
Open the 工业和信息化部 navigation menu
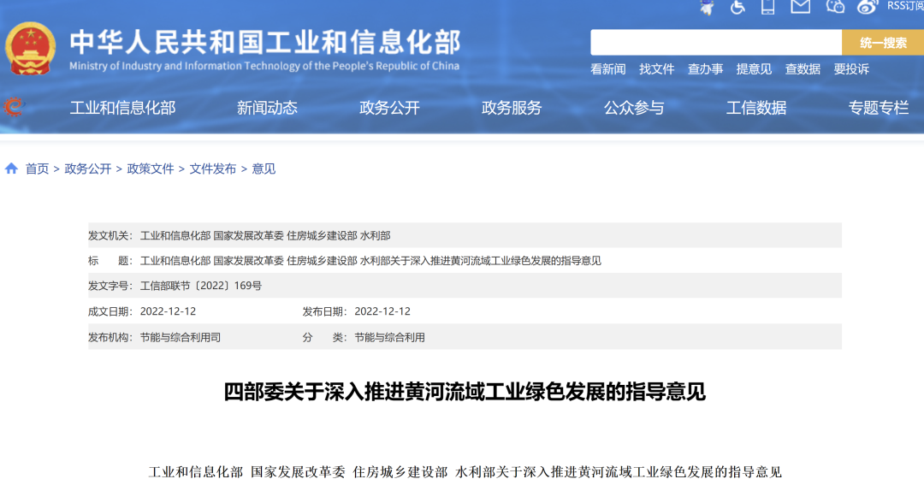click(x=122, y=108)
